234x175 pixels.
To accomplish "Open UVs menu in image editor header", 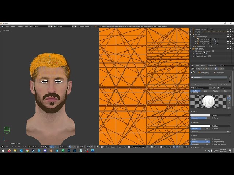I will (125, 147).
